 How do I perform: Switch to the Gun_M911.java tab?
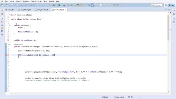point(25,10)
